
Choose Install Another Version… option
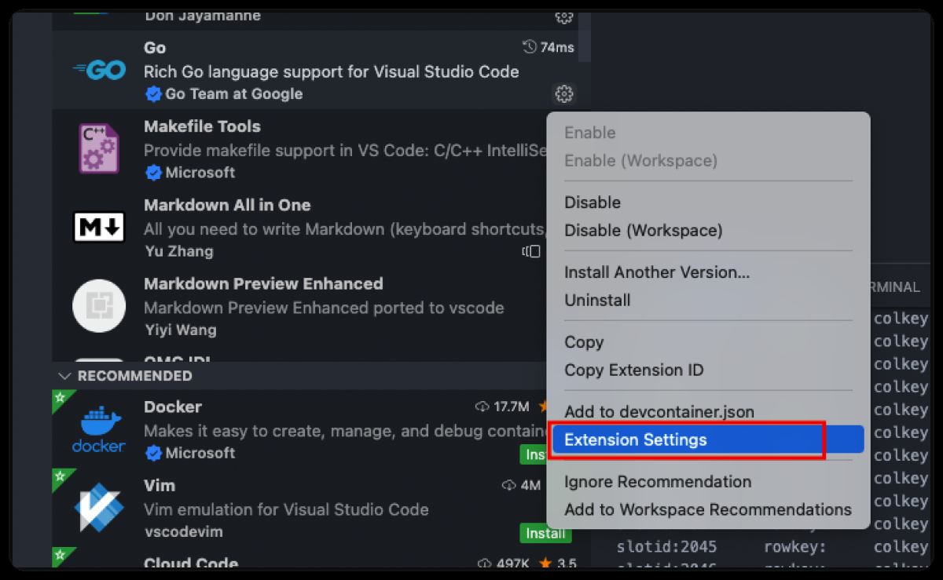click(657, 272)
